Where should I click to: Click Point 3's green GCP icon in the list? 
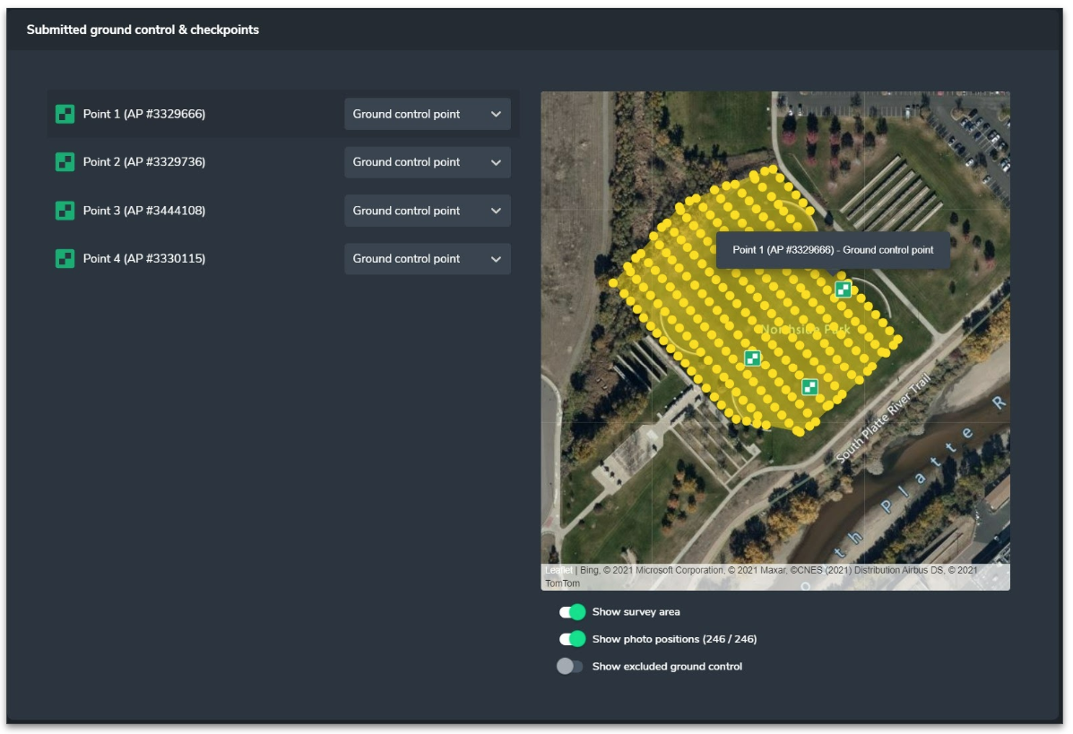click(66, 211)
